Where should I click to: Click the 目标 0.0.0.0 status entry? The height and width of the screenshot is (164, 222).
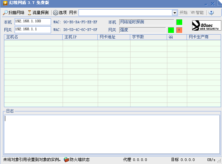point(183,160)
